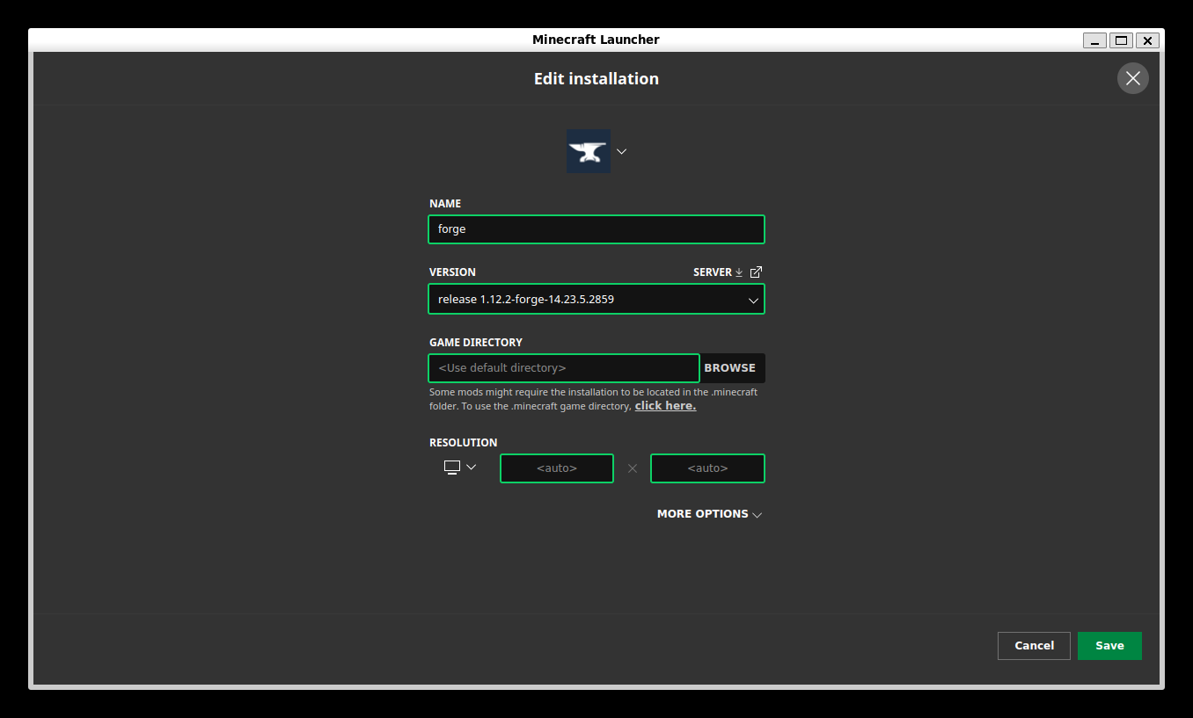Open server external link icon
Screen dimensions: 1193x718
(756, 272)
